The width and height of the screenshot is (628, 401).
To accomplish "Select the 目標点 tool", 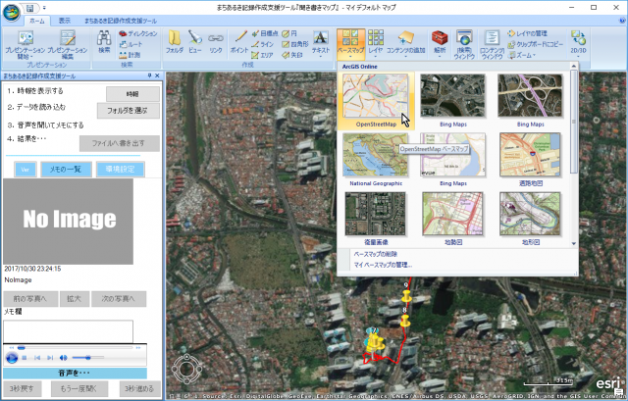I will click(x=265, y=33).
